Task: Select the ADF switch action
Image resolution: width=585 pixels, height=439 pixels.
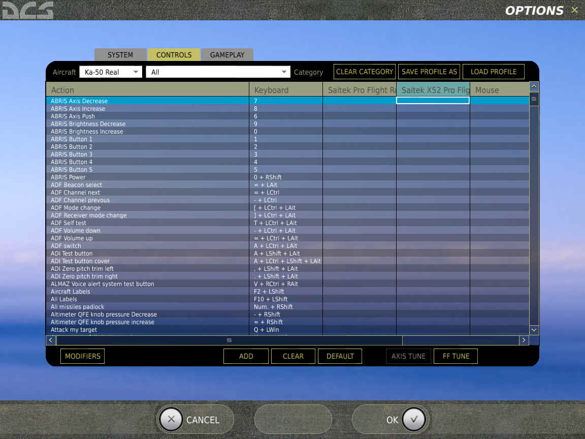Action: (x=66, y=245)
